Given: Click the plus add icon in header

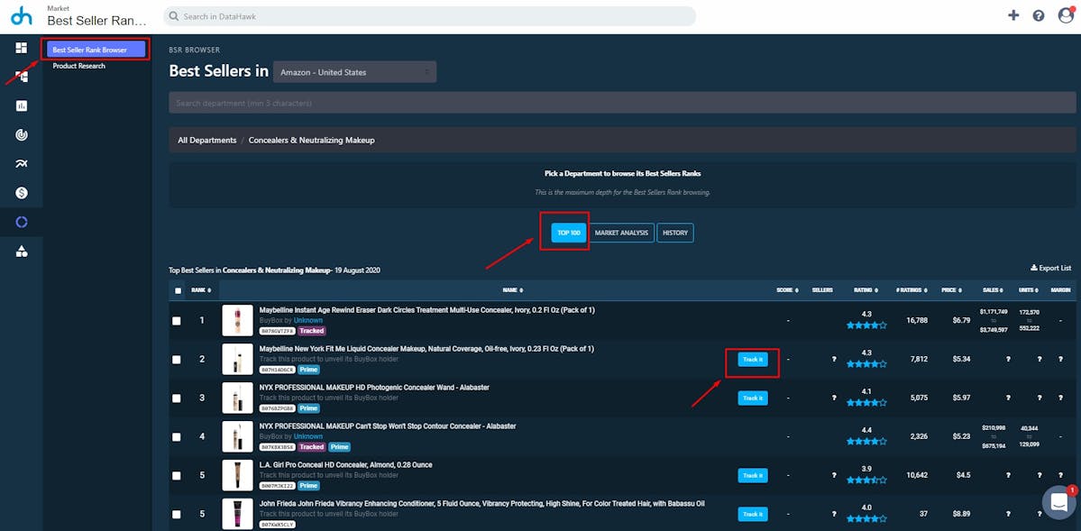Looking at the screenshot, I should point(1013,15).
